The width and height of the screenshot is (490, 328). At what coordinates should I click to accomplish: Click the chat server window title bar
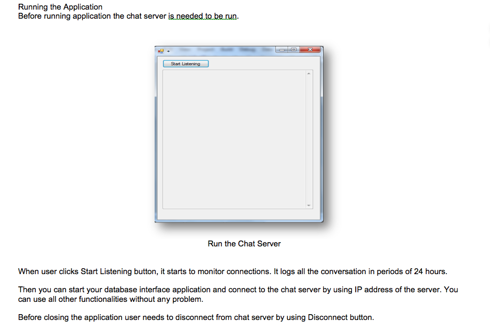tap(224, 50)
